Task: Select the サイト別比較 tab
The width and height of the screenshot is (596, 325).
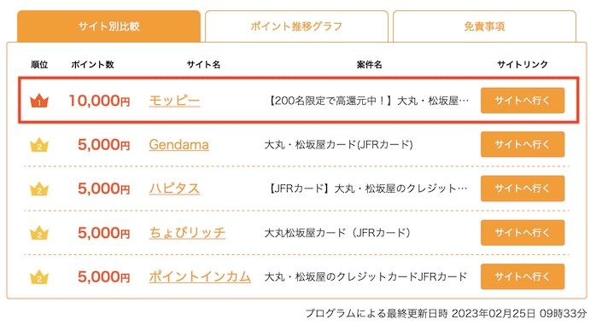Action: (x=108, y=26)
